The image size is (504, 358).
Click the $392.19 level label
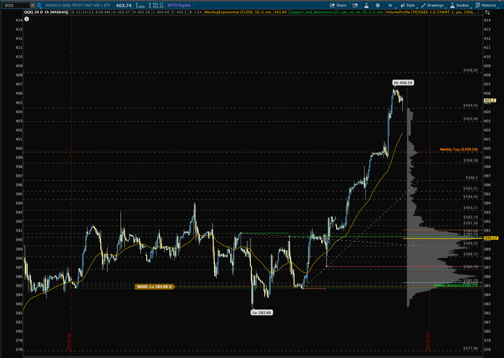click(470, 217)
